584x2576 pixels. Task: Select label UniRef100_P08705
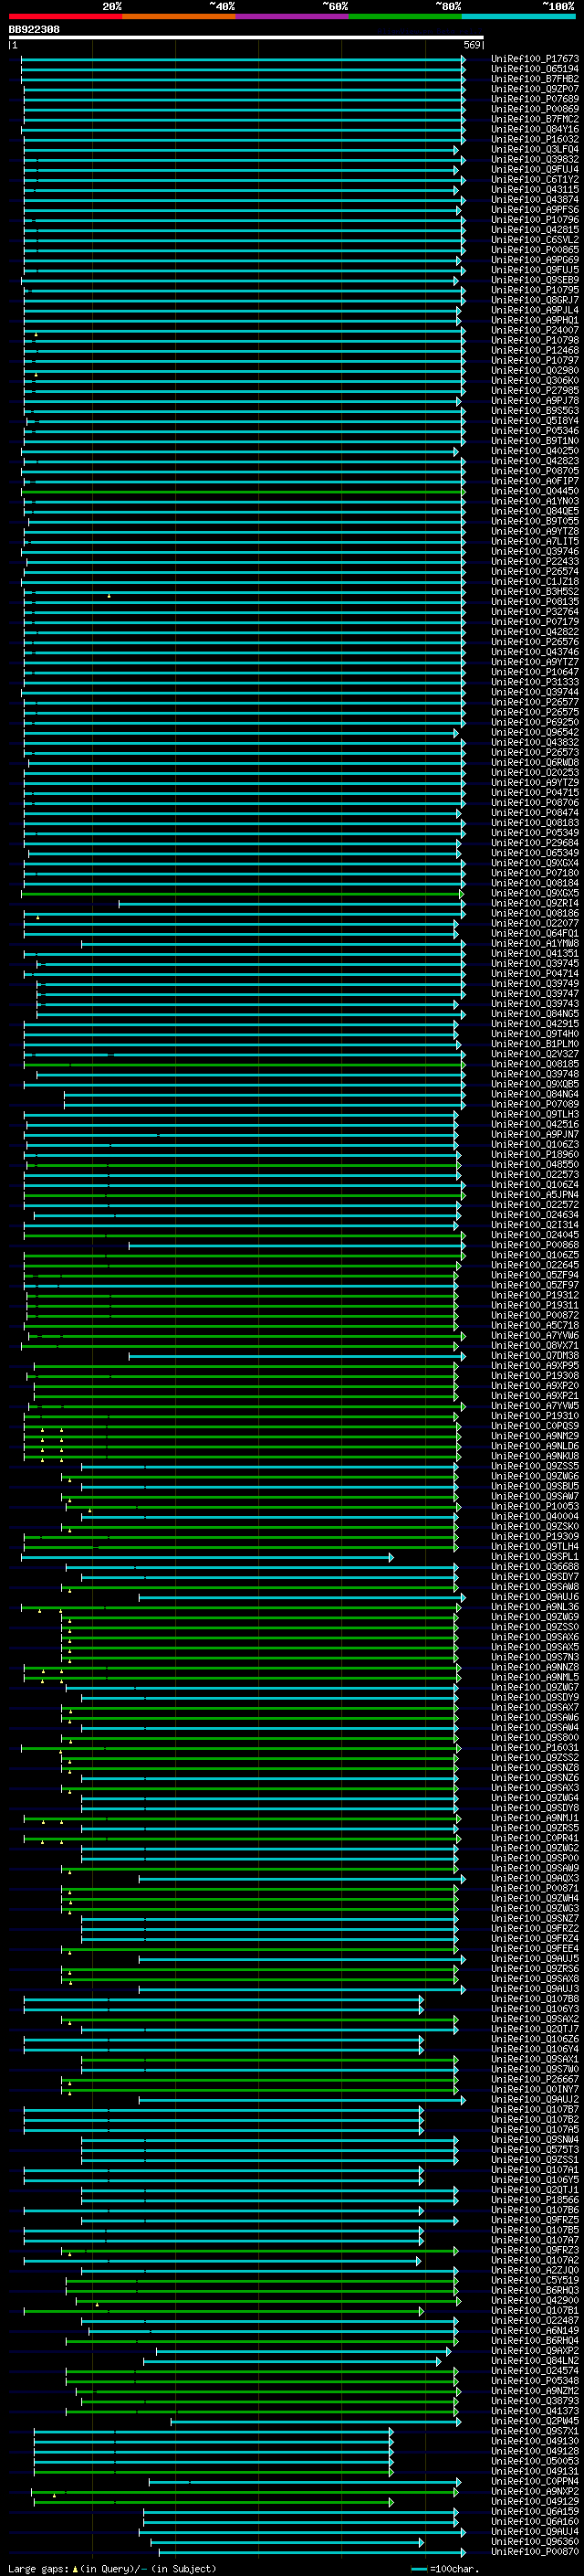(535, 471)
